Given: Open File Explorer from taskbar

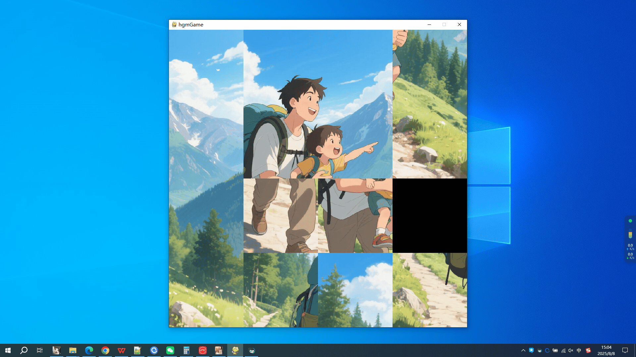Looking at the screenshot, I should point(73,350).
